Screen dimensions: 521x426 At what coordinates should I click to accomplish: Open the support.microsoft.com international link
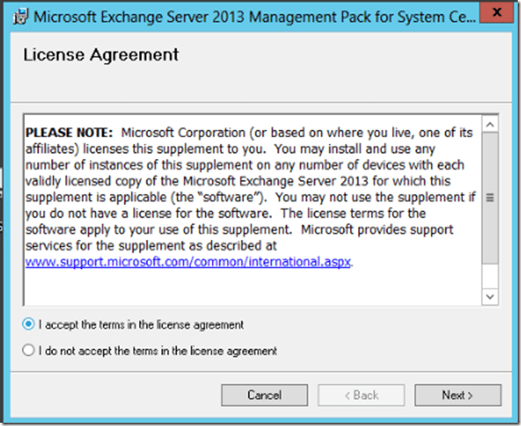click(189, 261)
